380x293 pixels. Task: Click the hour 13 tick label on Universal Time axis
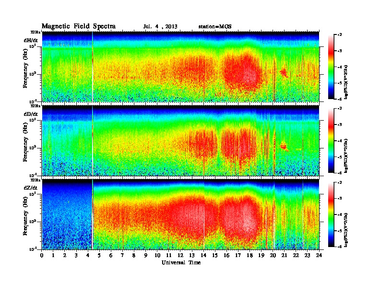[x=192, y=255]
